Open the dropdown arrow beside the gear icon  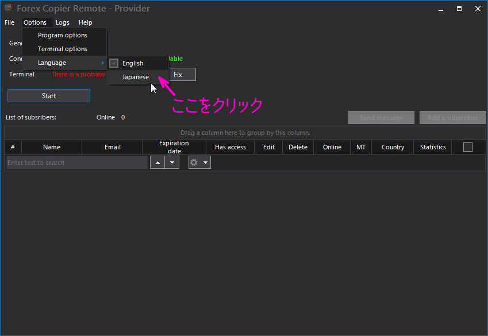205,162
